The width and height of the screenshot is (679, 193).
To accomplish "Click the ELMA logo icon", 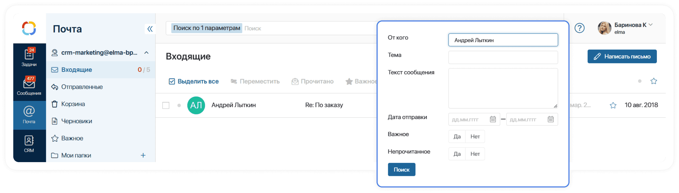I will tap(29, 28).
